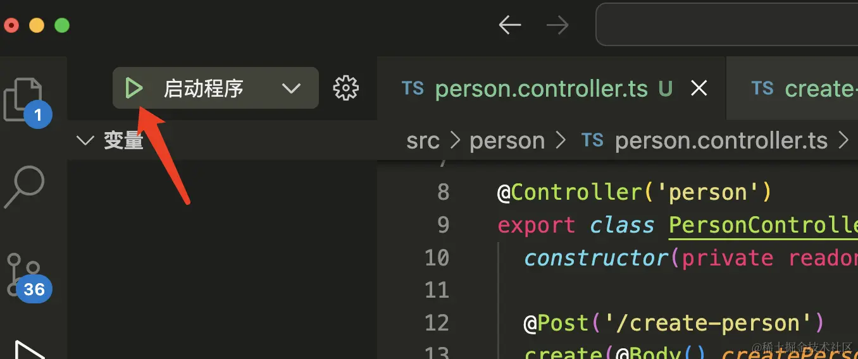Open the Explorer files view
This screenshot has width=858, height=359.
pos(24,100)
